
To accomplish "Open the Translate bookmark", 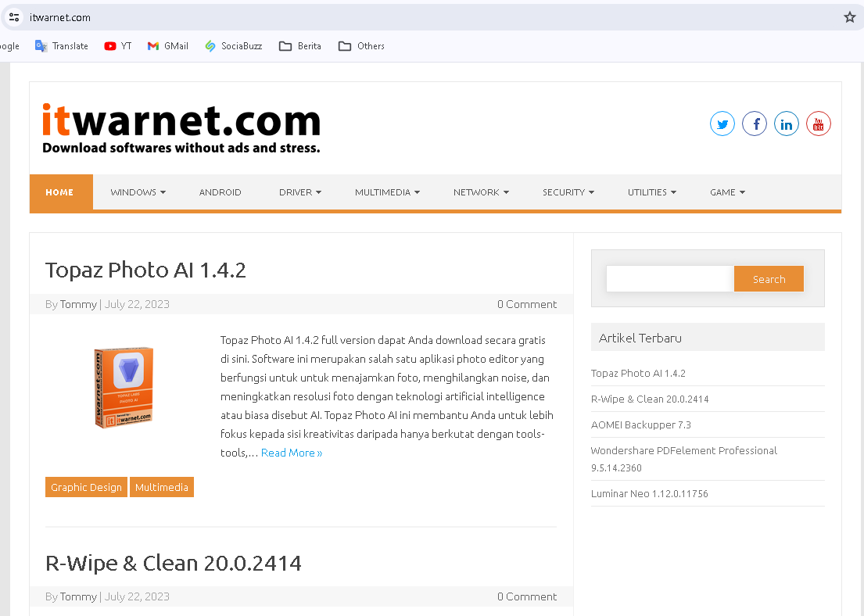I will 61,46.
